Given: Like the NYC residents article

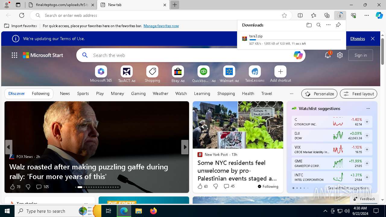Looking at the screenshot, I should coord(200,186).
